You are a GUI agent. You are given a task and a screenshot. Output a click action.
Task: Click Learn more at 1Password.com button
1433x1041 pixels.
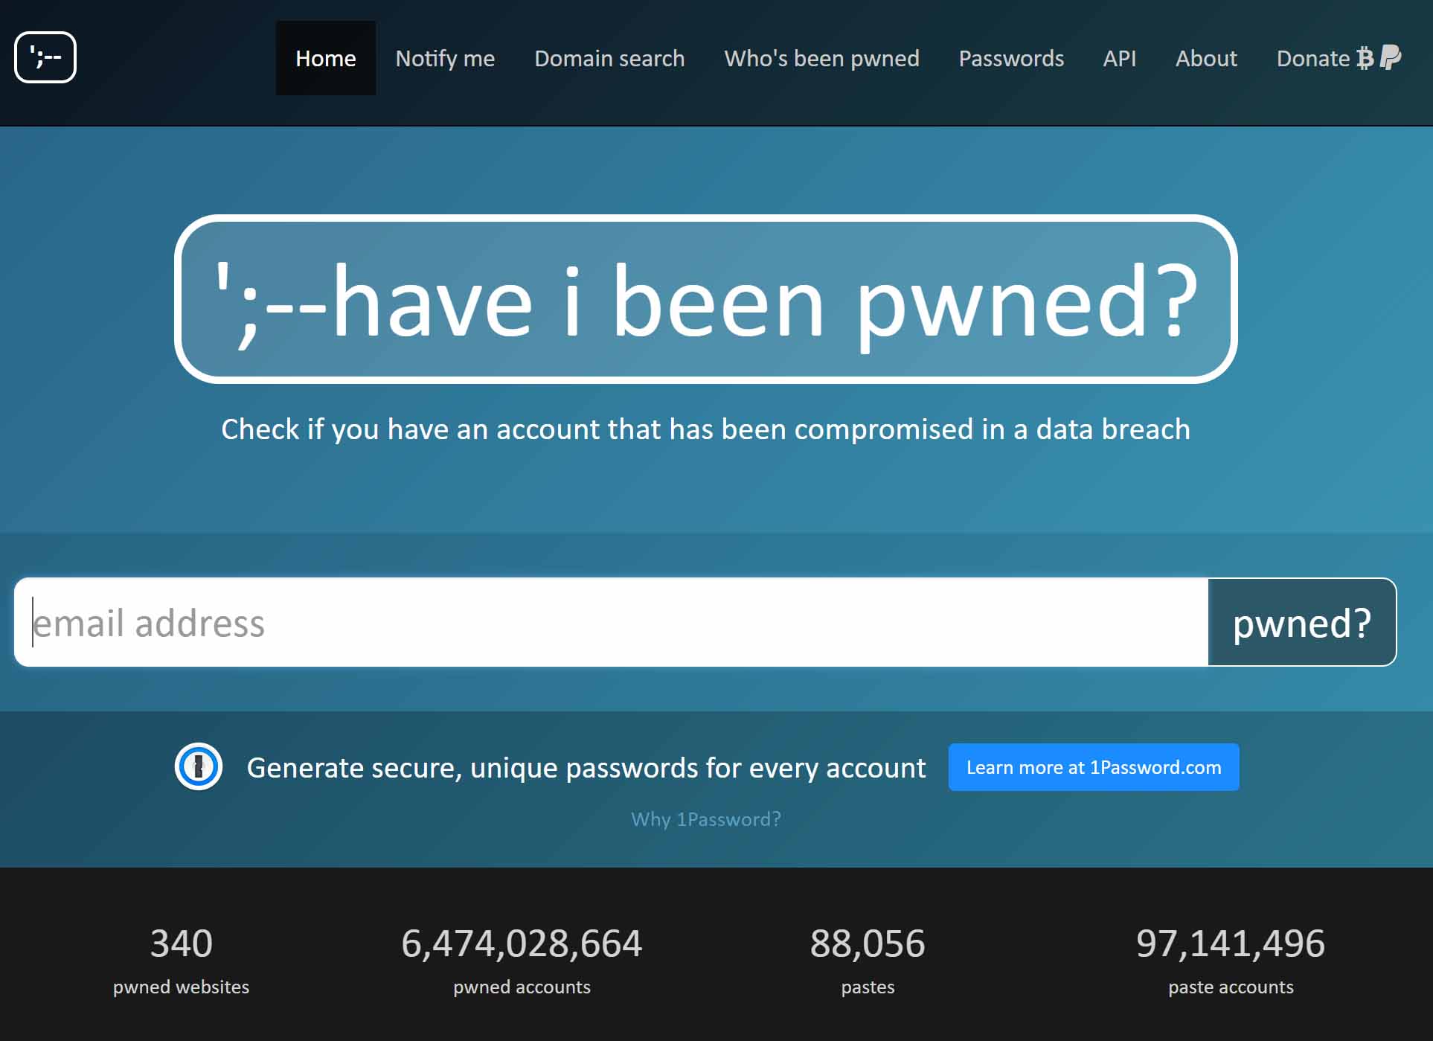[x=1094, y=767]
